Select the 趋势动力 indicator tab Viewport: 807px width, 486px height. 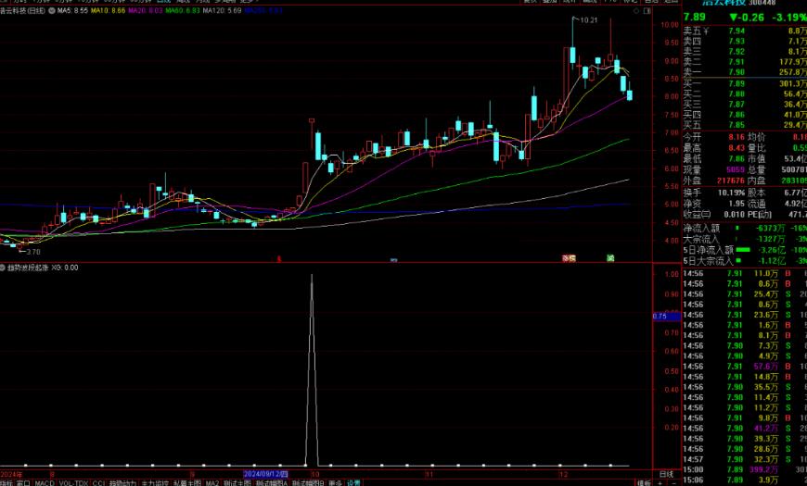click(122, 483)
